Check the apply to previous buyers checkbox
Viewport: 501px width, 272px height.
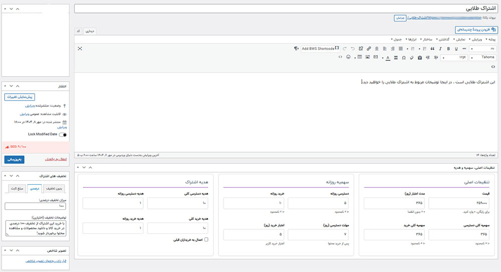(206, 239)
